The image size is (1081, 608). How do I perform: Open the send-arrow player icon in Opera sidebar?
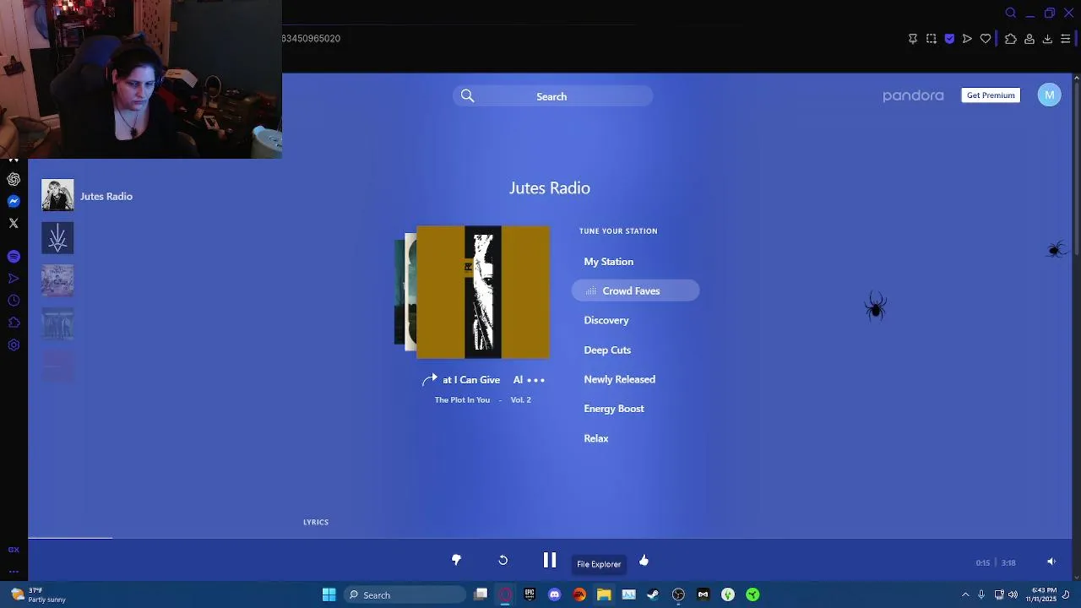(14, 278)
